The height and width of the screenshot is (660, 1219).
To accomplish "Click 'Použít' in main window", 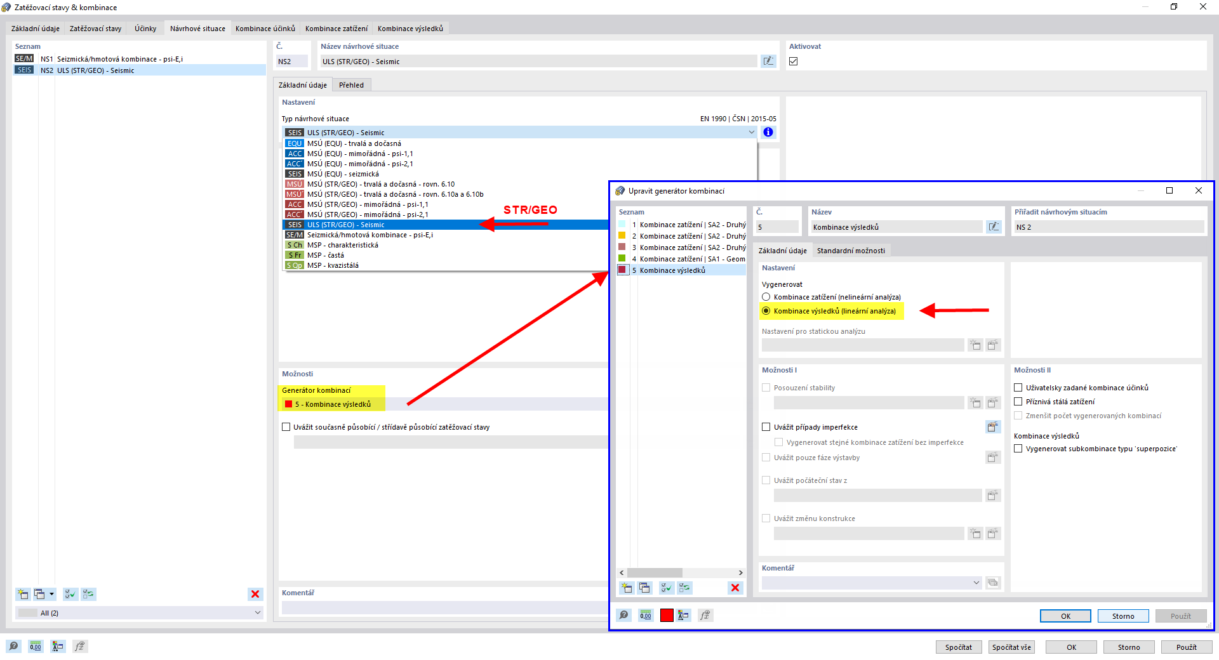I will 1186,647.
